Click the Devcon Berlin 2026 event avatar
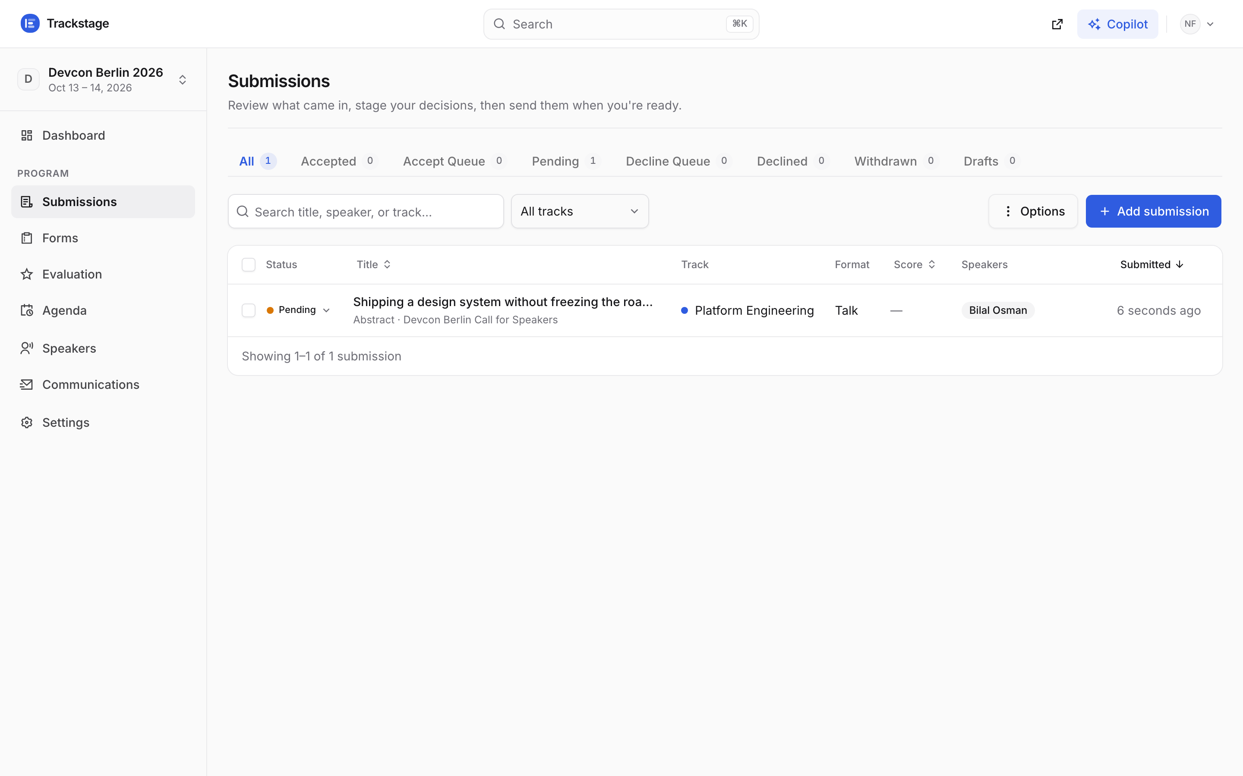Viewport: 1243px width, 776px height. (x=28, y=79)
